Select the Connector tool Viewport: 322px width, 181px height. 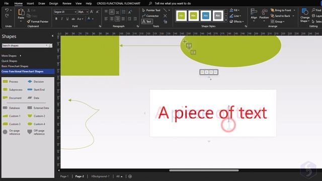tap(150, 16)
